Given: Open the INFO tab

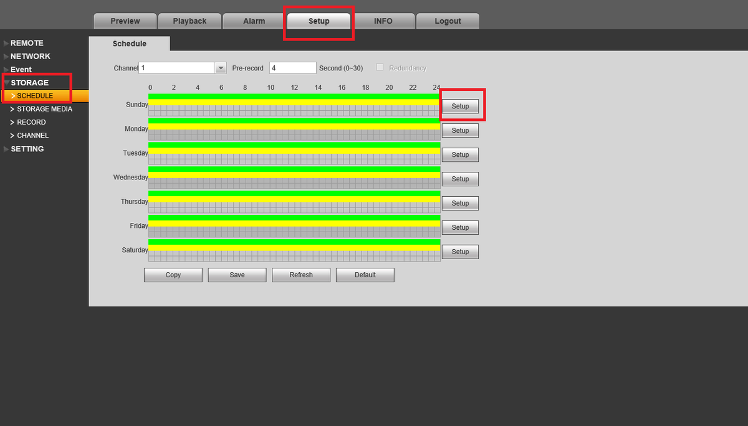Looking at the screenshot, I should 383,21.
